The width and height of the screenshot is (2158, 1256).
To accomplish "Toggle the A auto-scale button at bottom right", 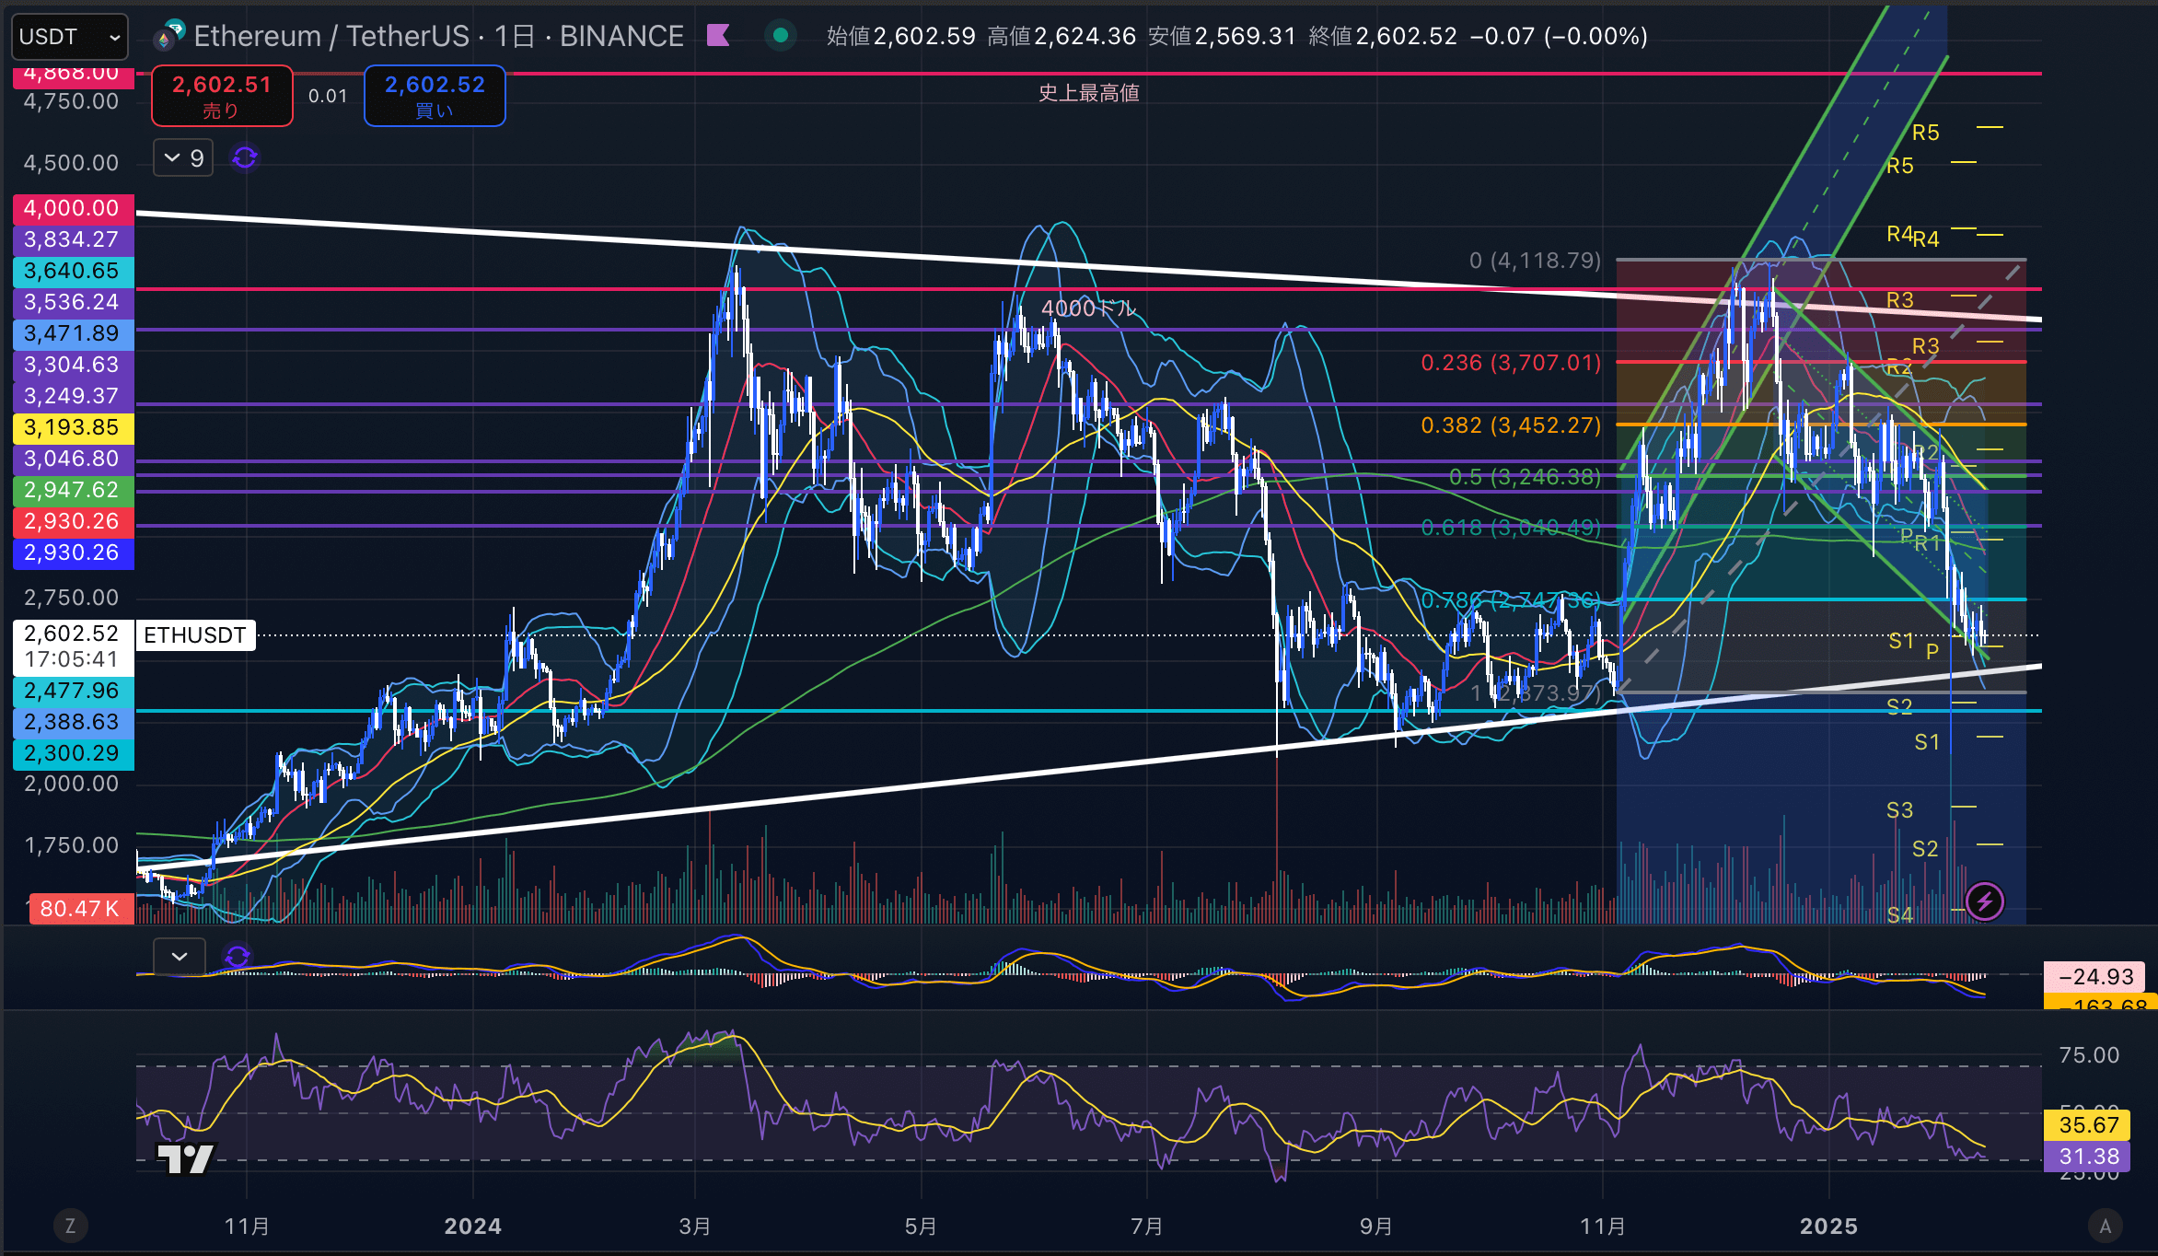I will click(x=2105, y=1226).
